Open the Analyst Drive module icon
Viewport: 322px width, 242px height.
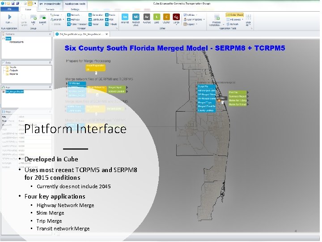(x=136, y=17)
